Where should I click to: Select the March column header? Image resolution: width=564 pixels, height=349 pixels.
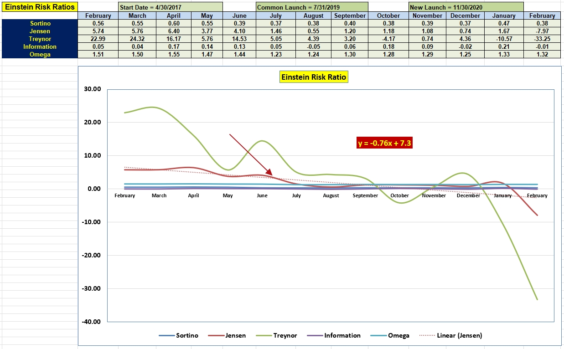pos(137,15)
